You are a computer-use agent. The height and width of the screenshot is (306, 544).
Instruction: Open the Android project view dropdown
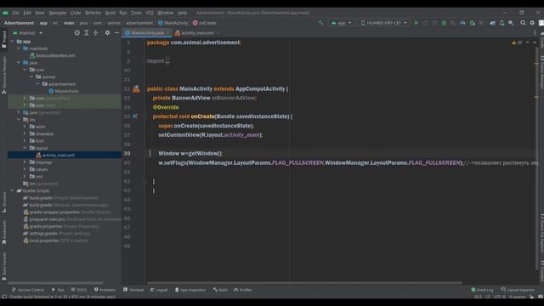(x=27, y=33)
